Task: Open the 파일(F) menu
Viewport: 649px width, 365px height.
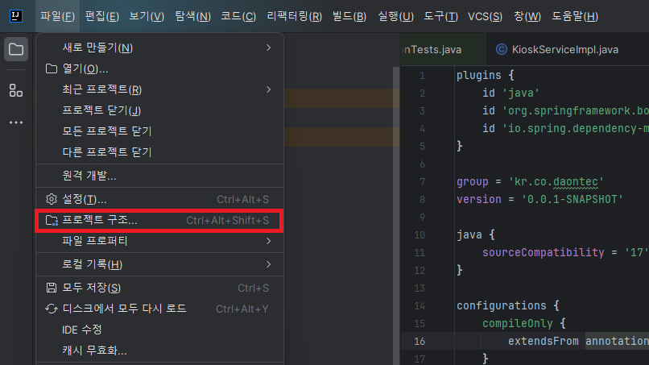Action: pyautogui.click(x=57, y=17)
